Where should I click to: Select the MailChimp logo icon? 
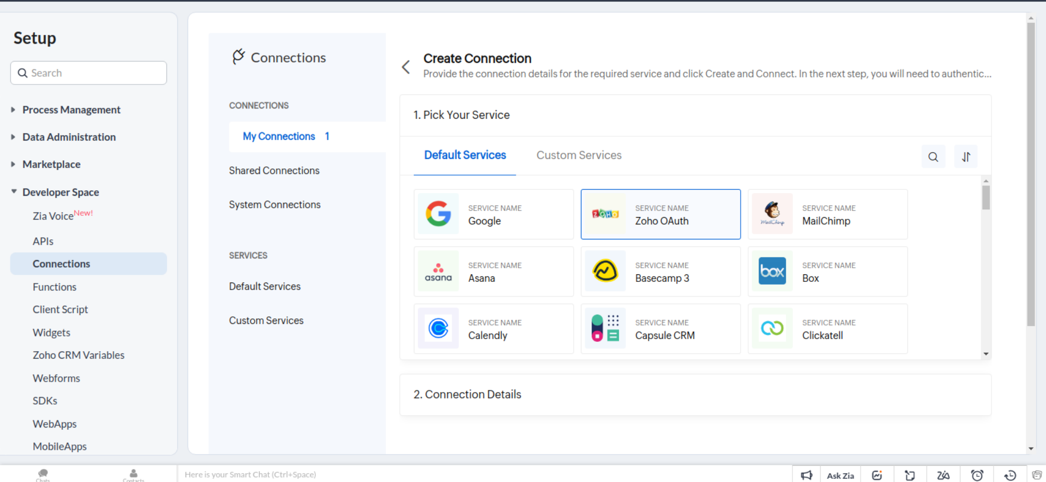tap(772, 214)
